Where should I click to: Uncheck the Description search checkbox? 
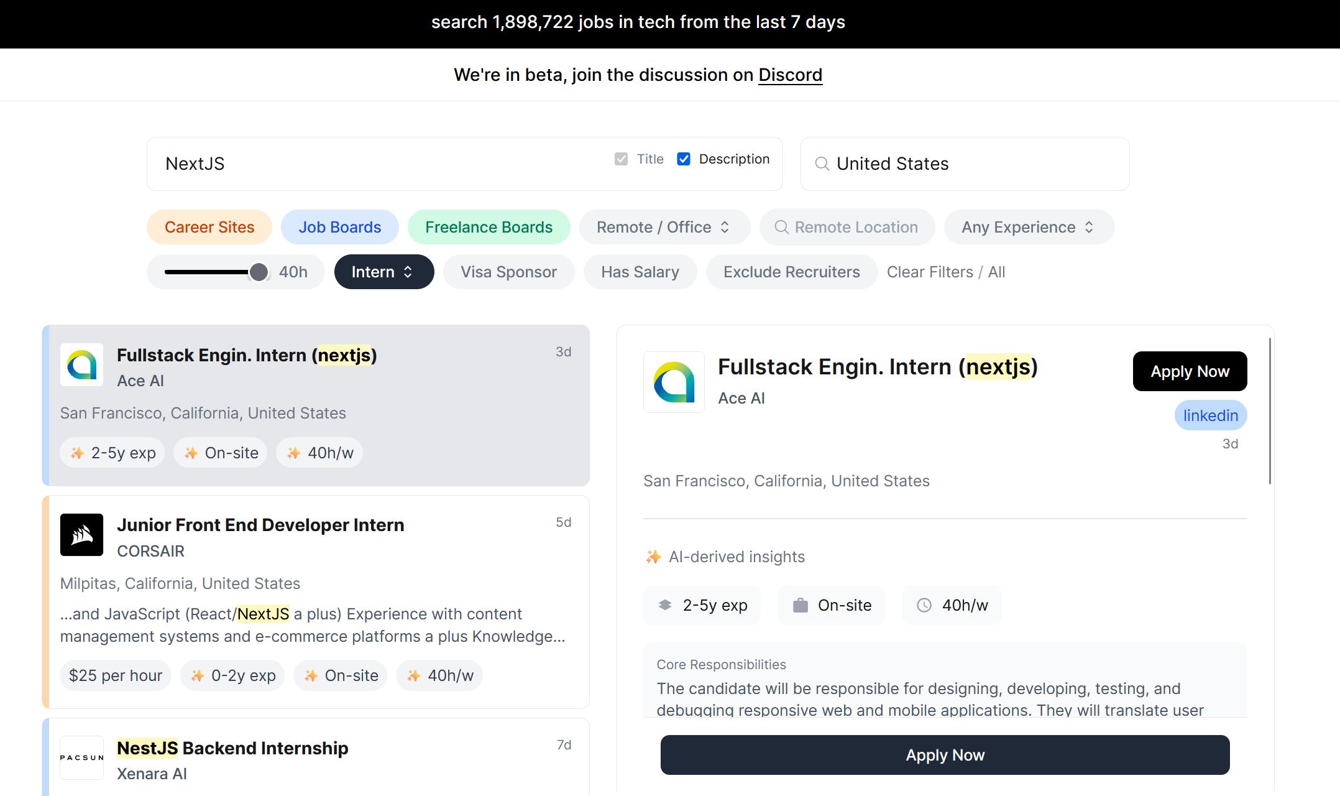tap(684, 159)
